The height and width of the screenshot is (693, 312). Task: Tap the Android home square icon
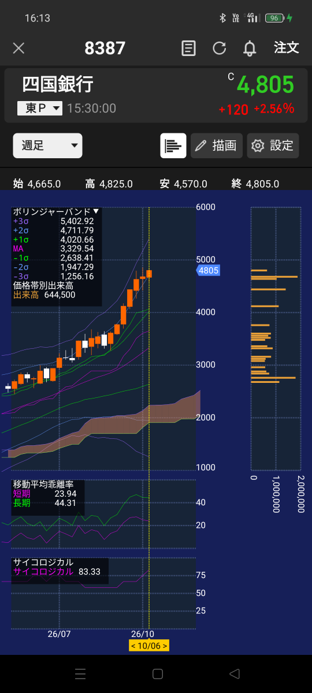point(157,674)
